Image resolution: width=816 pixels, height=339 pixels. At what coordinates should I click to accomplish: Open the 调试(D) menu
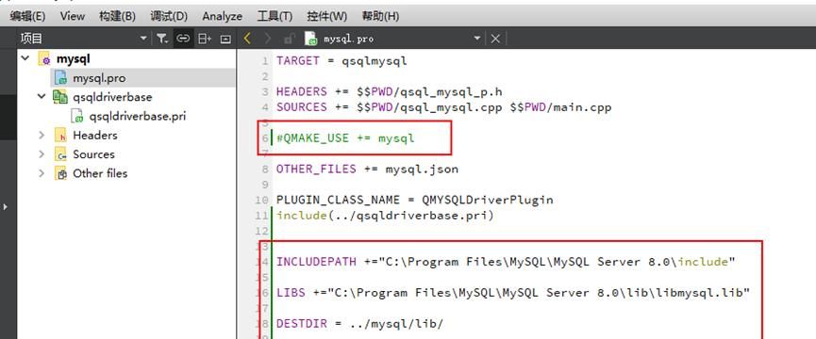169,16
